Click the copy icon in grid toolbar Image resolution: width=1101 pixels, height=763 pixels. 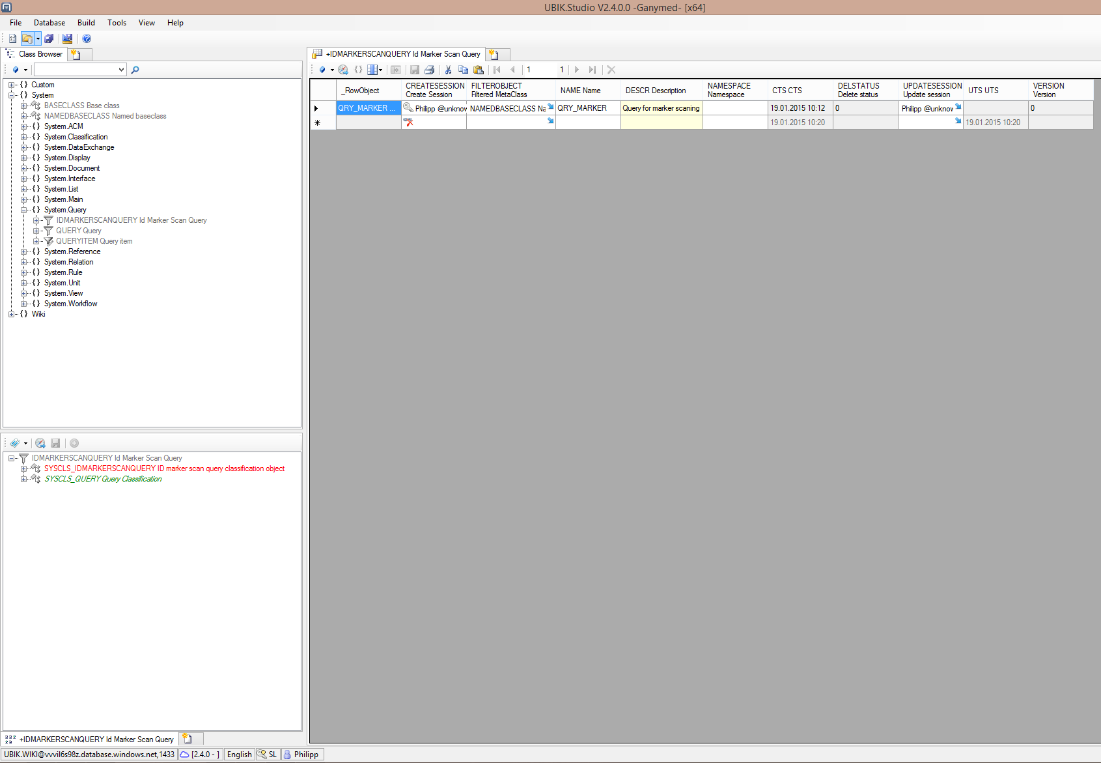click(463, 70)
